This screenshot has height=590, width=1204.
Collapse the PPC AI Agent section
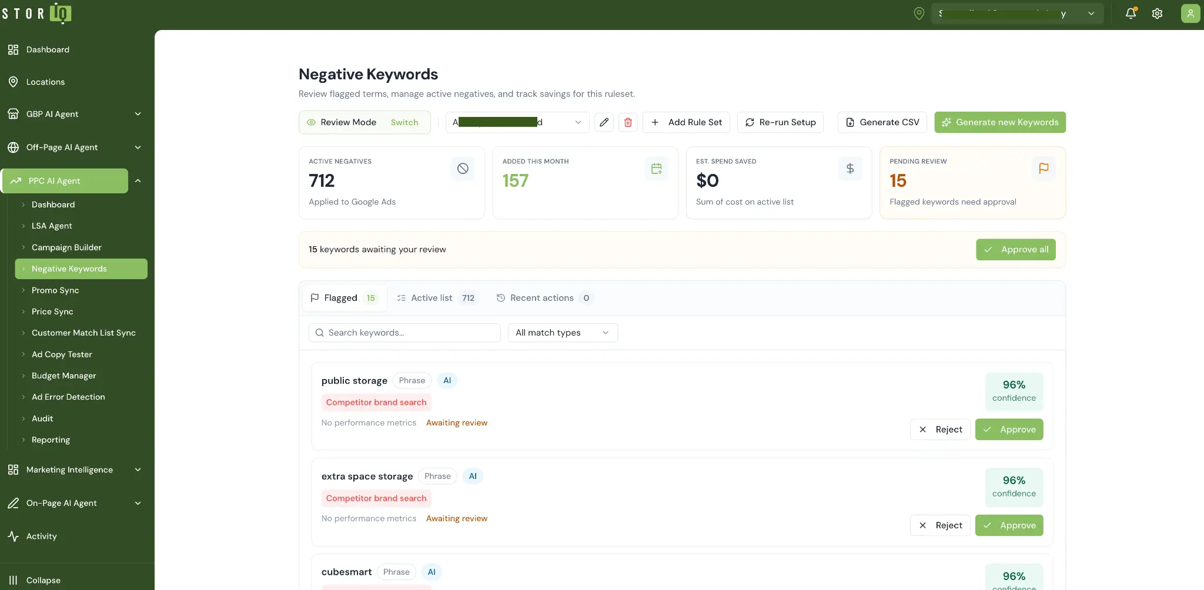coord(138,181)
